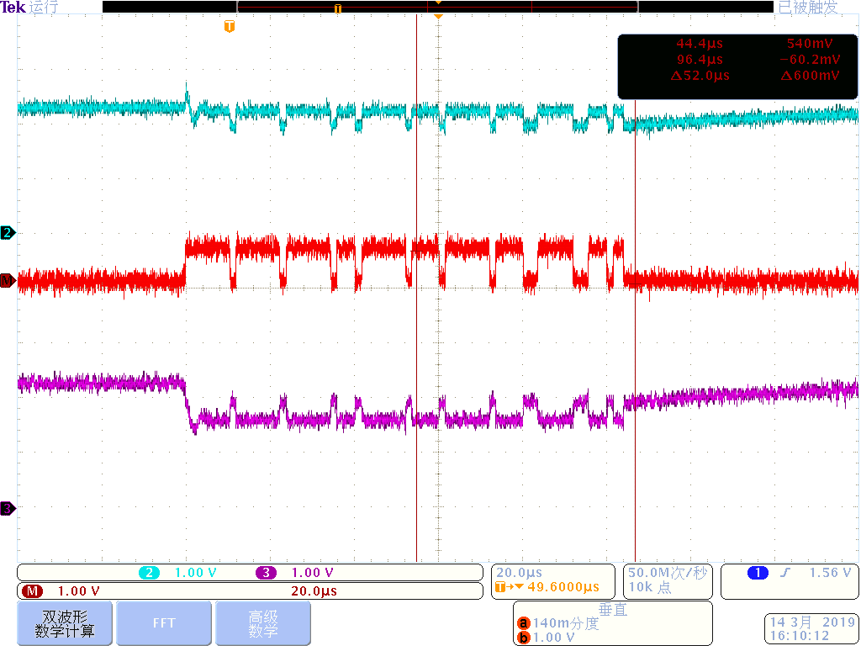Click the M math badge in readout
861x646 pixels.
(x=32, y=591)
